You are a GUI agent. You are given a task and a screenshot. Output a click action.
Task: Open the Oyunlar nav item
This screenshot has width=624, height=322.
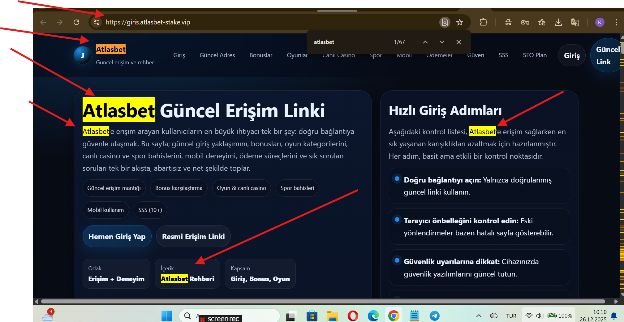297,55
